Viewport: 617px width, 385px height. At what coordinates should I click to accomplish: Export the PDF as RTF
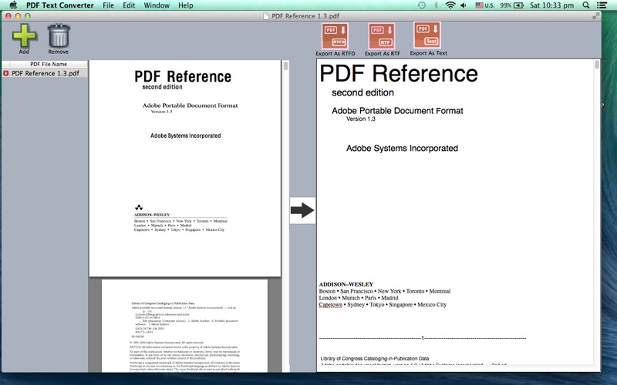click(x=382, y=36)
